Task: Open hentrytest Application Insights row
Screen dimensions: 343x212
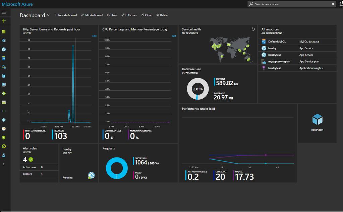Action: pyautogui.click(x=297, y=68)
